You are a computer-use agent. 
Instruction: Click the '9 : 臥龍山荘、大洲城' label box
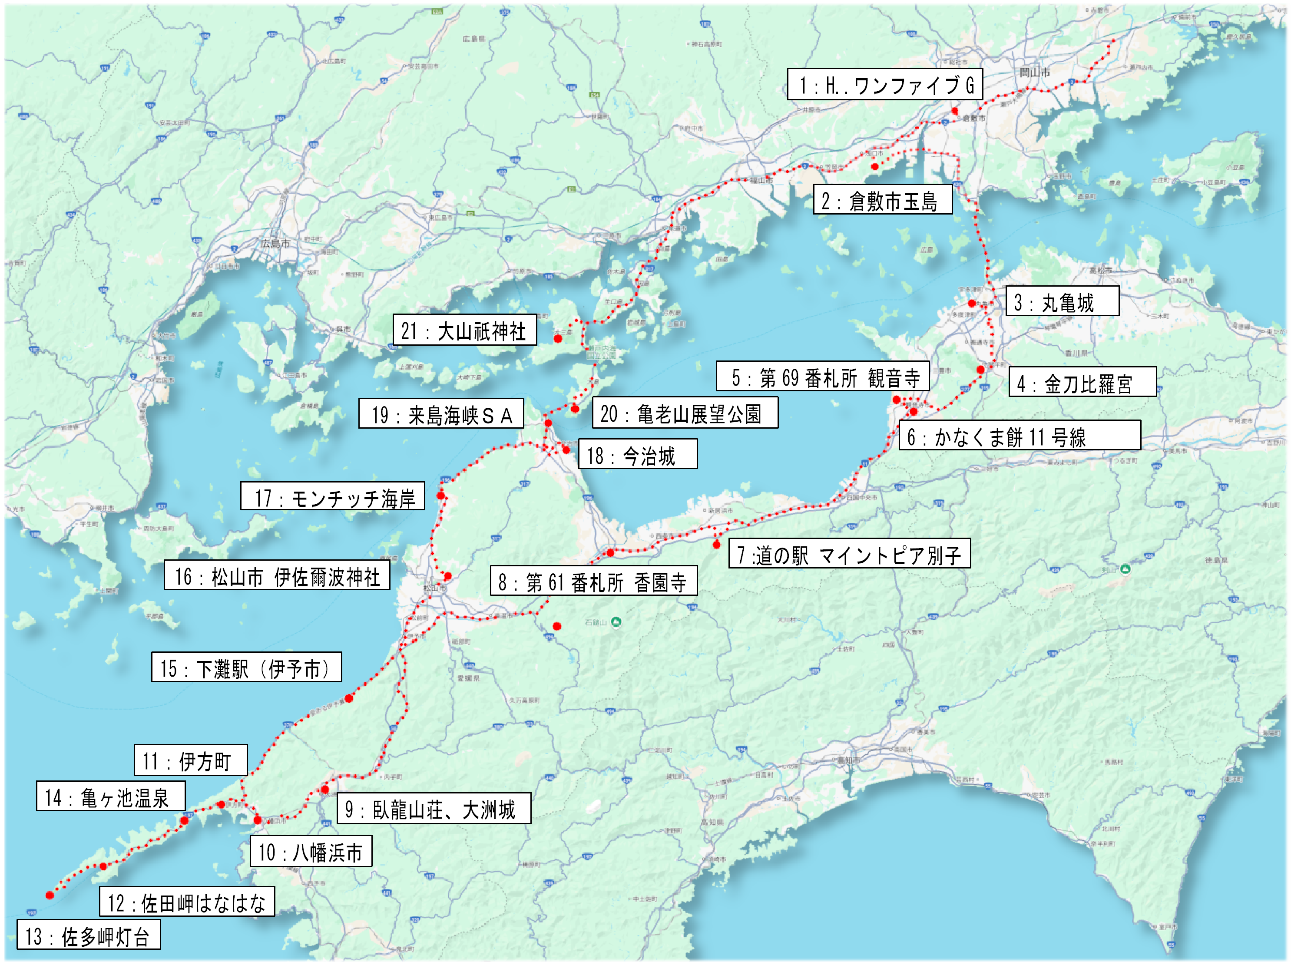point(434,808)
